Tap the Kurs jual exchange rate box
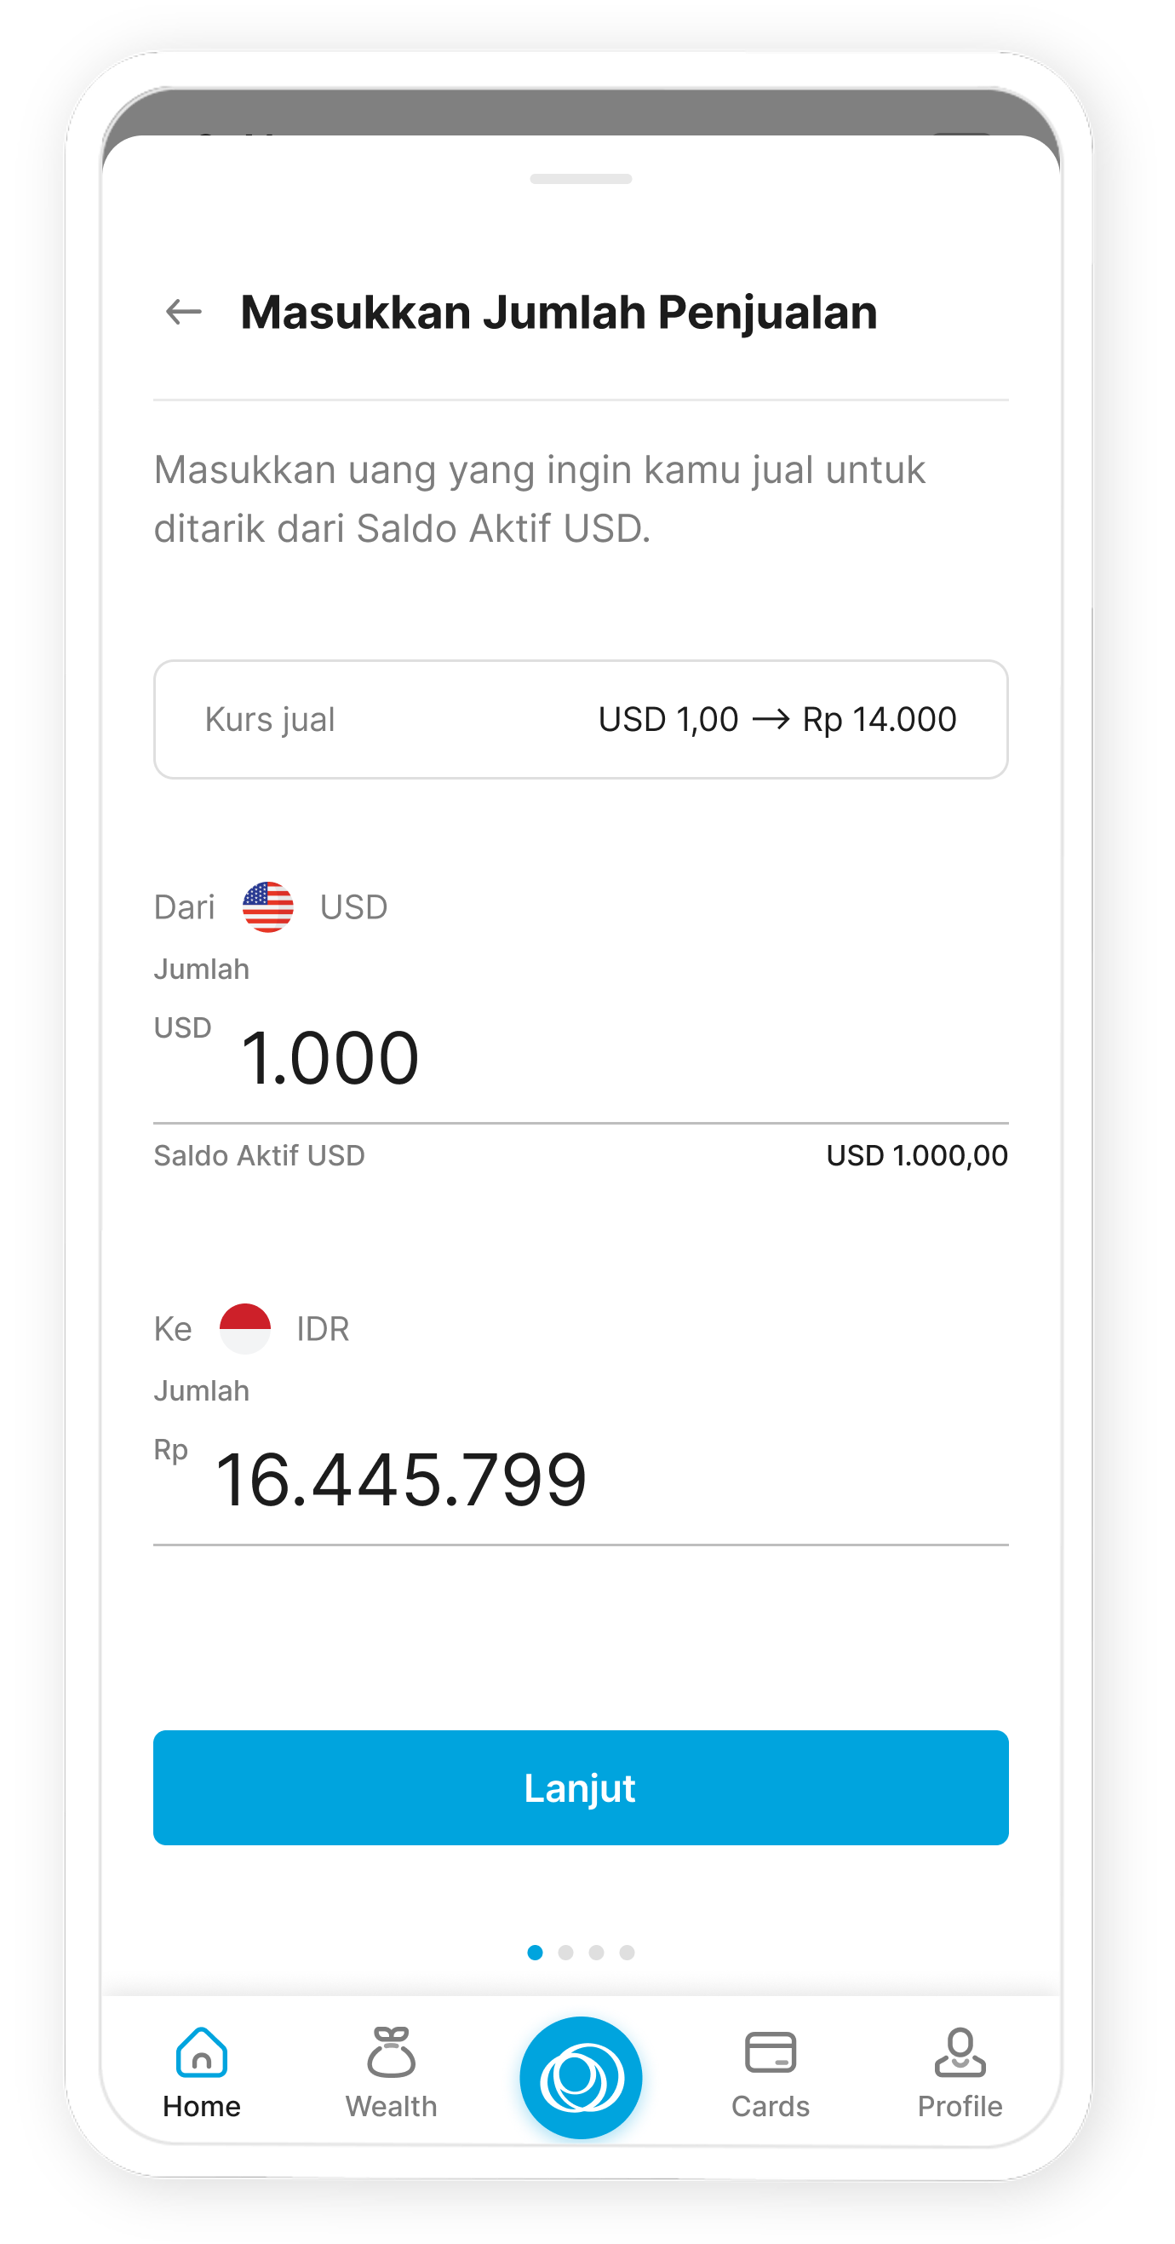 (581, 720)
